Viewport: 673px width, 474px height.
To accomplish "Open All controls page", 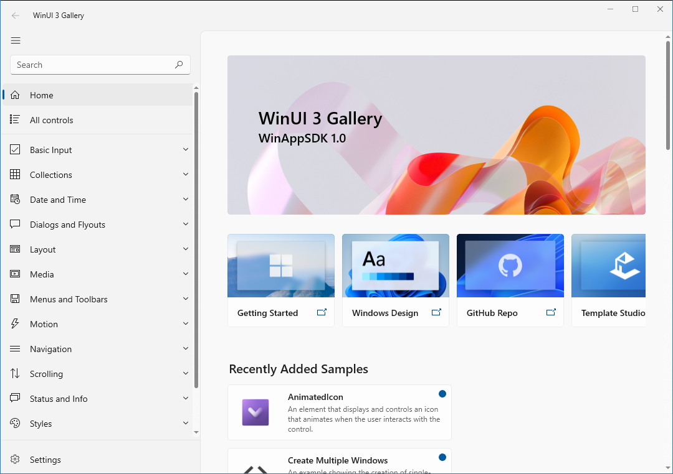I will coord(97,119).
